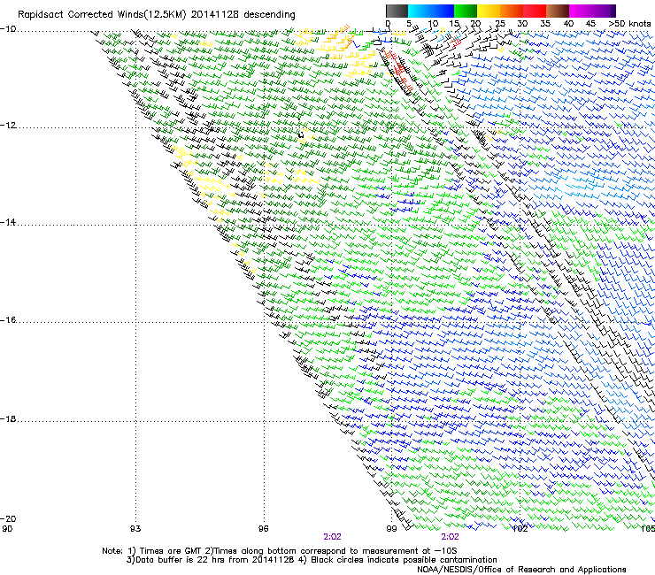Viewport: 655px width, 575px height.
Task: Click the '99' longitude axis label
Action: point(391,529)
